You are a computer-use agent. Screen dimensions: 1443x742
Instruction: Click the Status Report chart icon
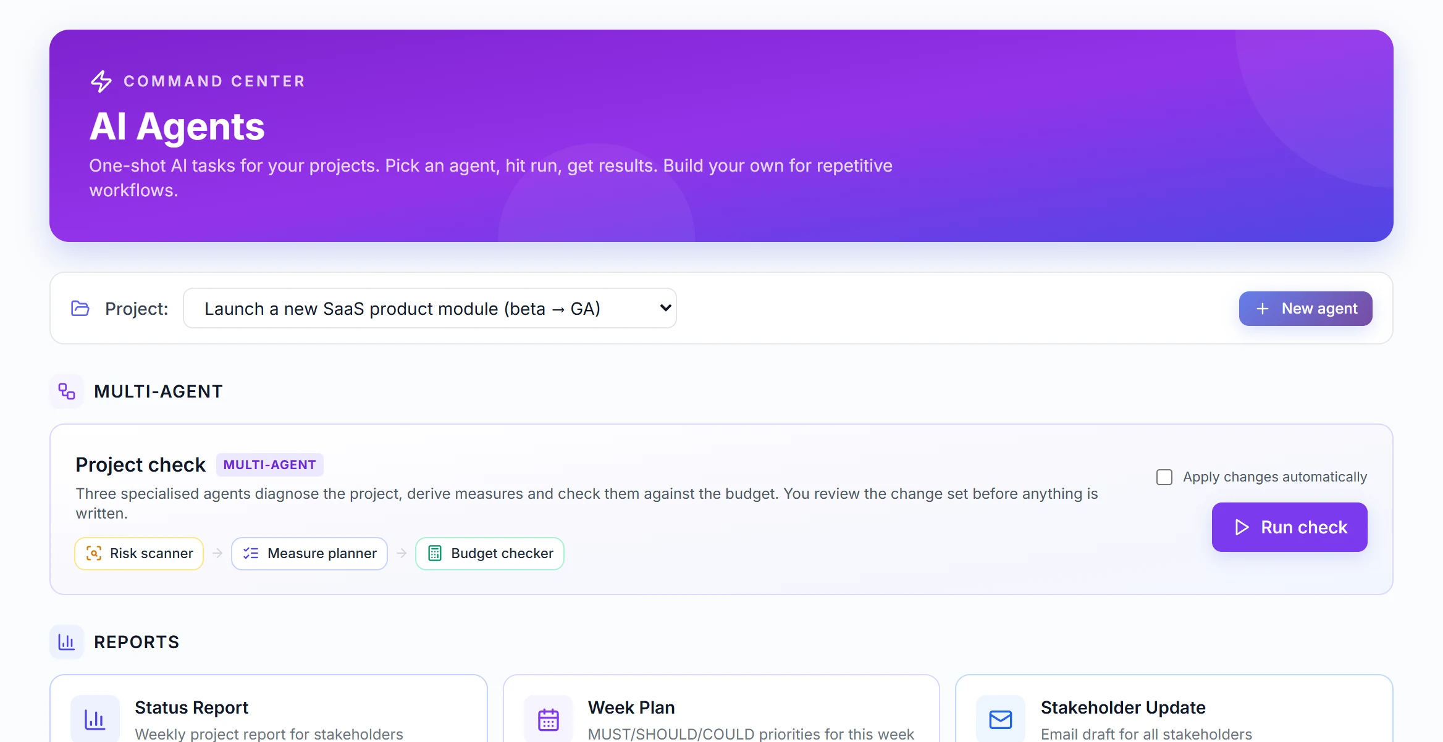click(x=95, y=719)
